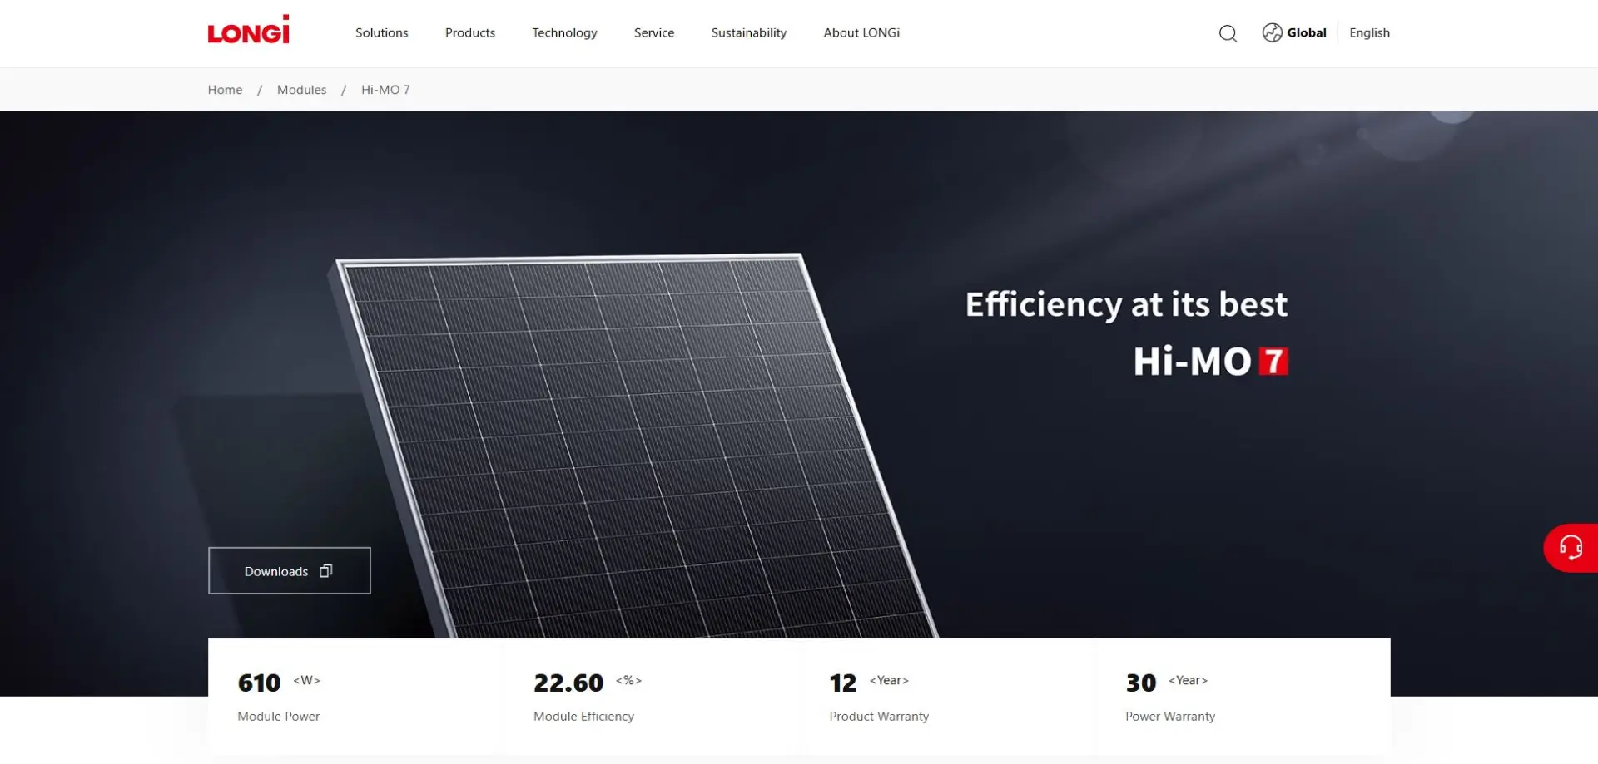Open the About LONGi menu

[x=861, y=32]
